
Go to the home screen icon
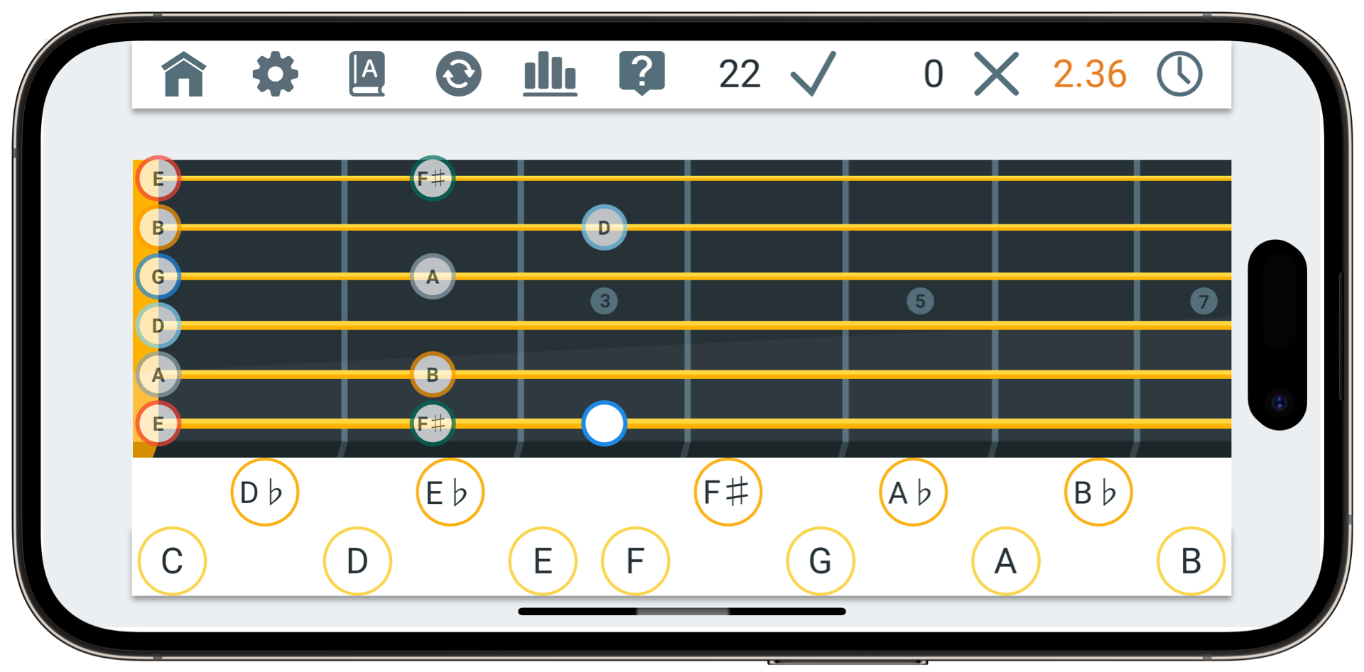click(x=184, y=74)
